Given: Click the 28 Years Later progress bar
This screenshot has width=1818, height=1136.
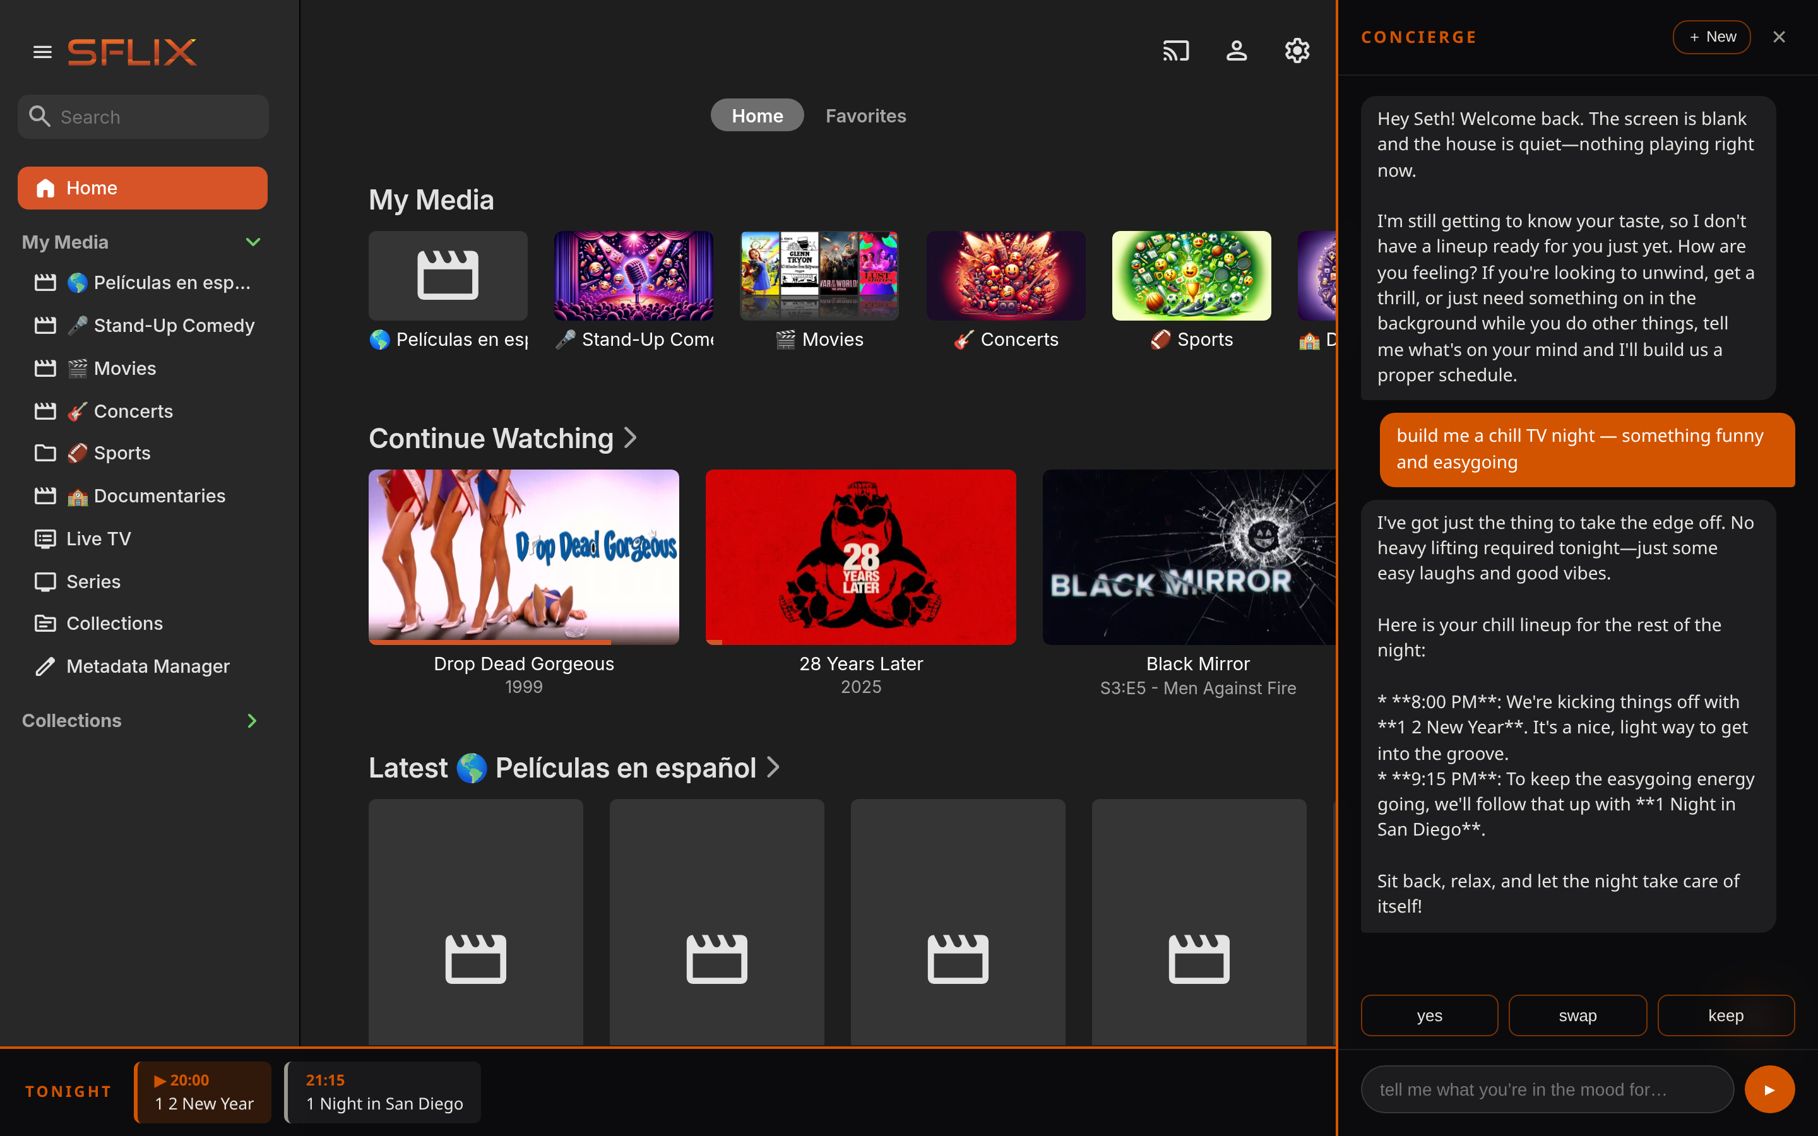Looking at the screenshot, I should tap(861, 642).
